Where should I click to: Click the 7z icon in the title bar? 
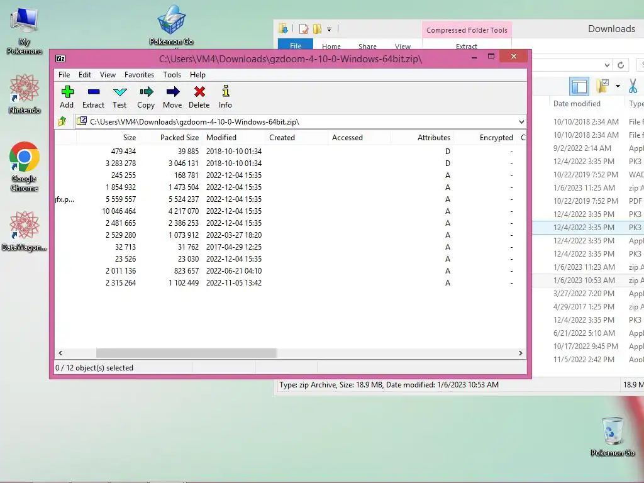point(60,58)
